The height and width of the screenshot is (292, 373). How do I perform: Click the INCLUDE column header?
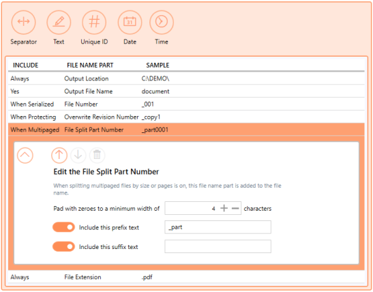(25, 65)
